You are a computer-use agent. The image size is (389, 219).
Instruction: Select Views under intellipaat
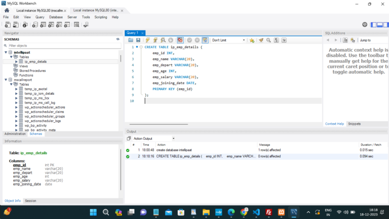click(x=23, y=66)
